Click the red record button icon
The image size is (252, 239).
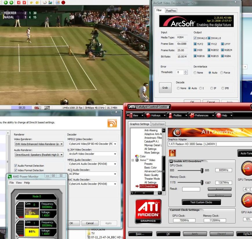click(x=63, y=2)
